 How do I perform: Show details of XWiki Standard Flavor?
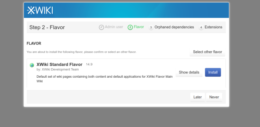coord(189,72)
